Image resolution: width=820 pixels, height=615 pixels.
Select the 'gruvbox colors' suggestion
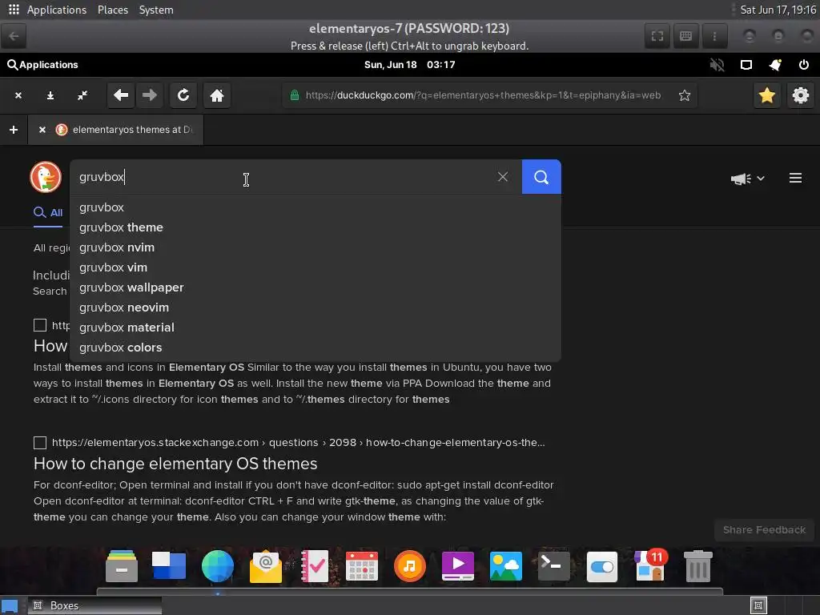pos(316,348)
